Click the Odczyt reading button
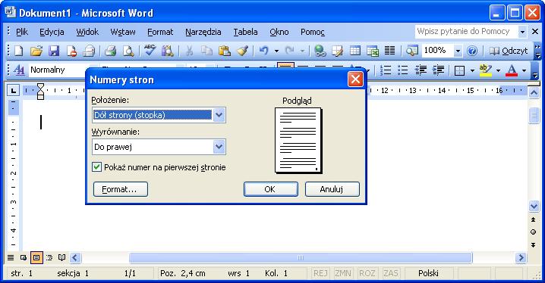Image resolution: width=545 pixels, height=283 pixels. pyautogui.click(x=509, y=51)
